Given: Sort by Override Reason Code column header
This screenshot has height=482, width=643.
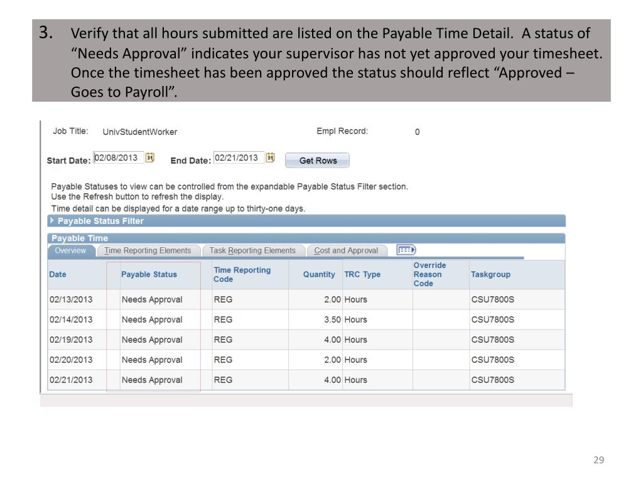Looking at the screenshot, I should point(430,274).
